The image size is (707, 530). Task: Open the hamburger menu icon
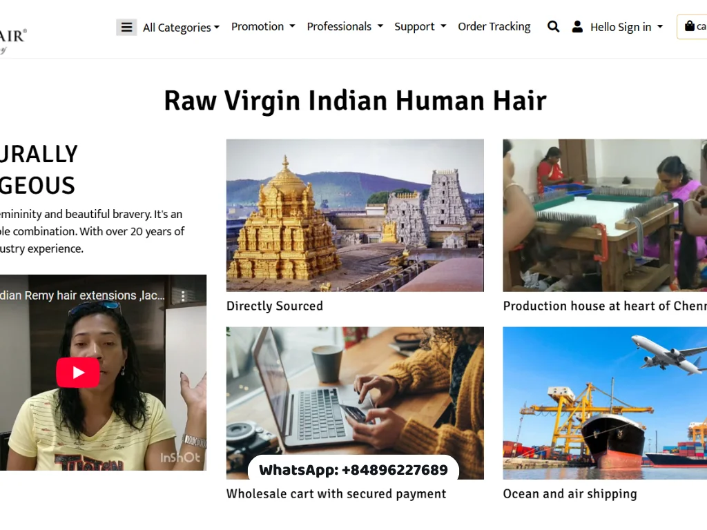126,26
